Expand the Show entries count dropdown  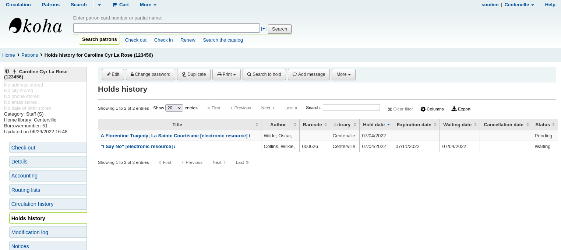point(174,108)
